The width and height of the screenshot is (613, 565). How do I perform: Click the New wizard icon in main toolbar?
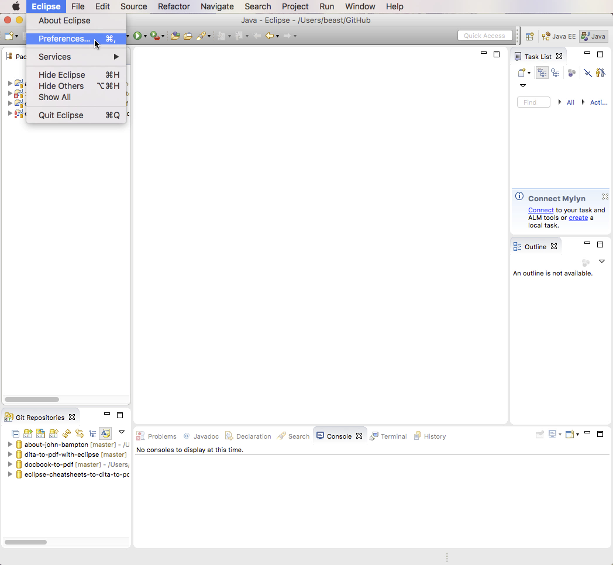[x=9, y=36]
